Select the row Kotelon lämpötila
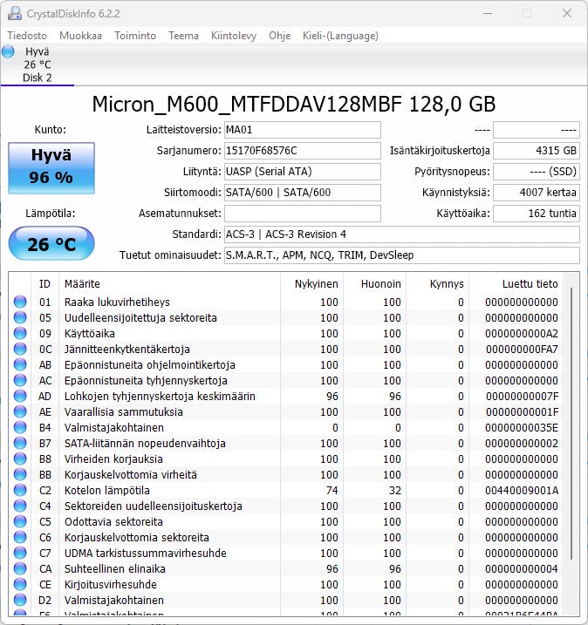Screen dimensions: 588x625 (286, 490)
